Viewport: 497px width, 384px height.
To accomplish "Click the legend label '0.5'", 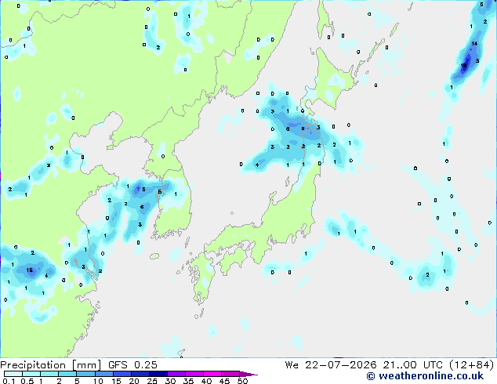I will pyautogui.click(x=27, y=381).
